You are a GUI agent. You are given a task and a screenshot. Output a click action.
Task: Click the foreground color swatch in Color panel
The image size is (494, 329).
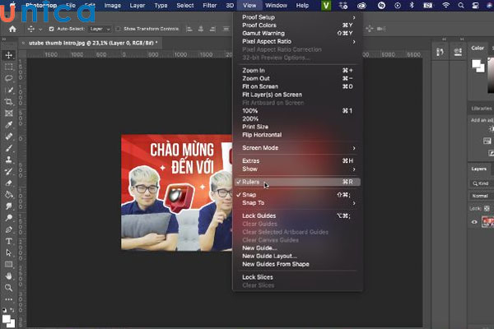(476, 62)
